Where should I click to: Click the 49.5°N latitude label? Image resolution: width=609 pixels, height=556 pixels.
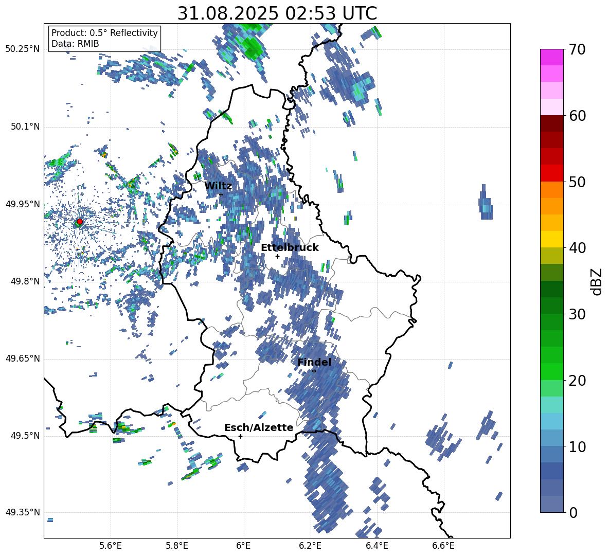point(25,436)
